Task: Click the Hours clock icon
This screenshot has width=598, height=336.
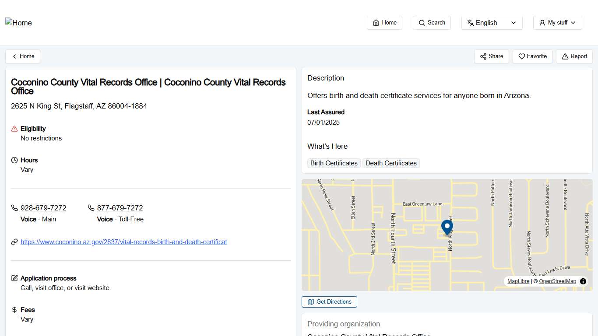Action: [x=14, y=160]
